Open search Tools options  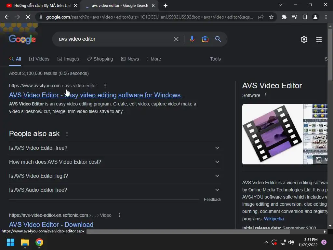pos(215,59)
